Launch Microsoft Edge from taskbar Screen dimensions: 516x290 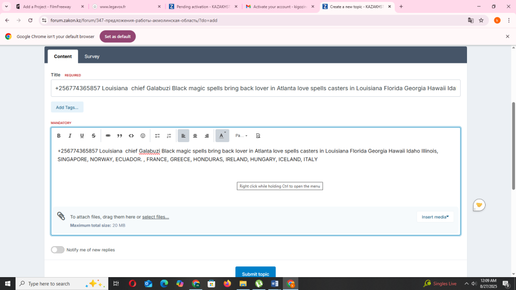[164, 283]
